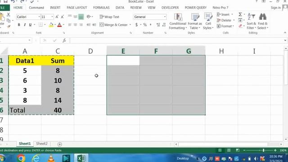This screenshot has height=162, width=288.
Task: Open Alignment dialog launcher
Action: [130, 33]
